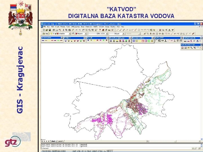
Task: Select the dark blue line in Linije vodova toolbar
Action: click(x=43, y=41)
